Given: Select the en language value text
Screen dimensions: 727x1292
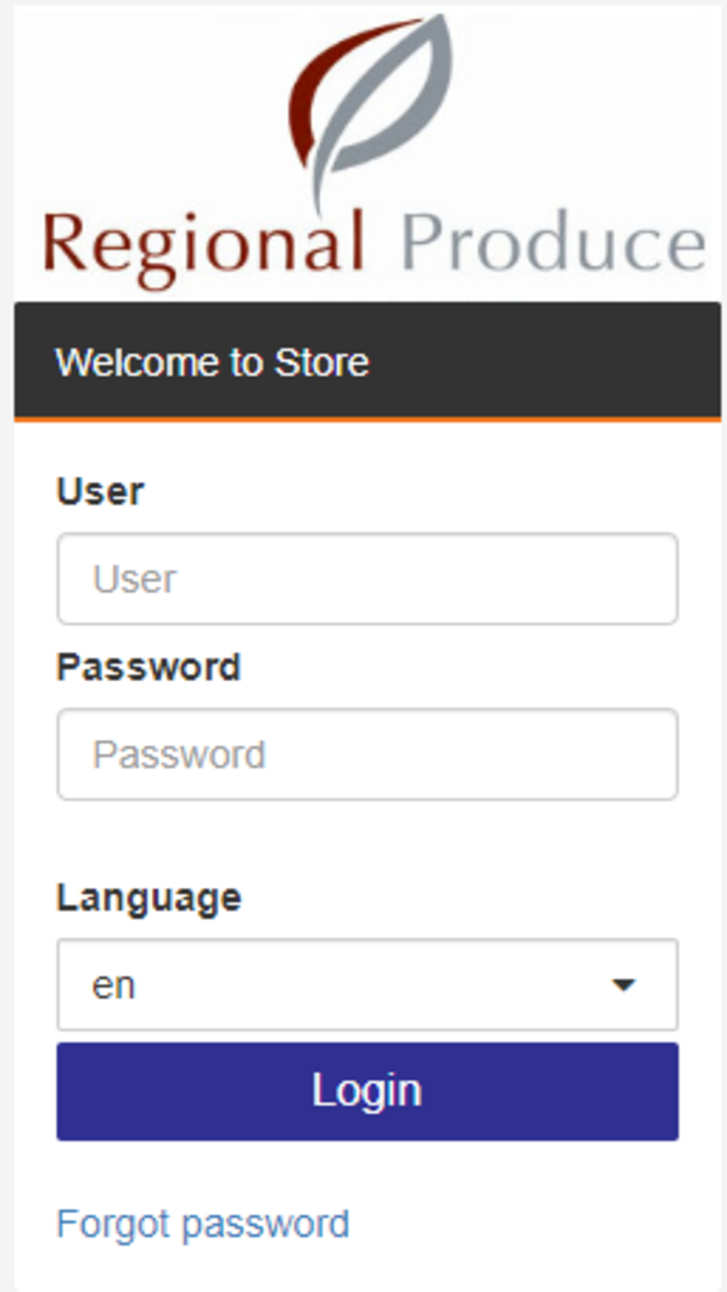Looking at the screenshot, I should tap(113, 985).
